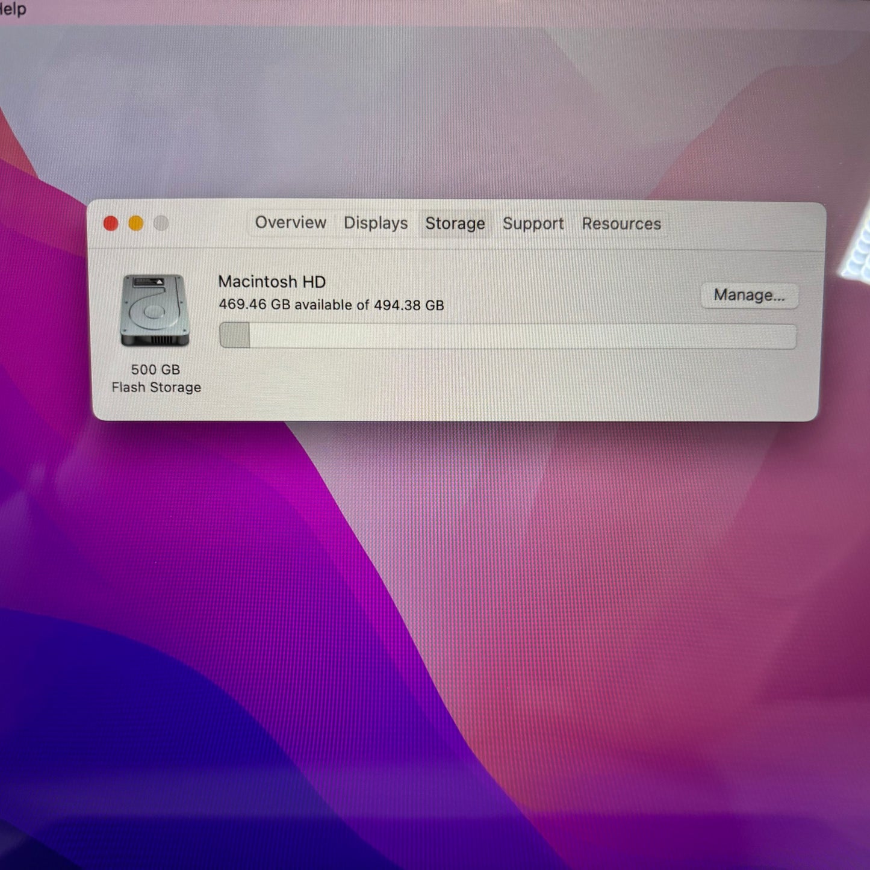This screenshot has width=870, height=870.
Task: Select the Storage tab
Action: click(x=455, y=224)
